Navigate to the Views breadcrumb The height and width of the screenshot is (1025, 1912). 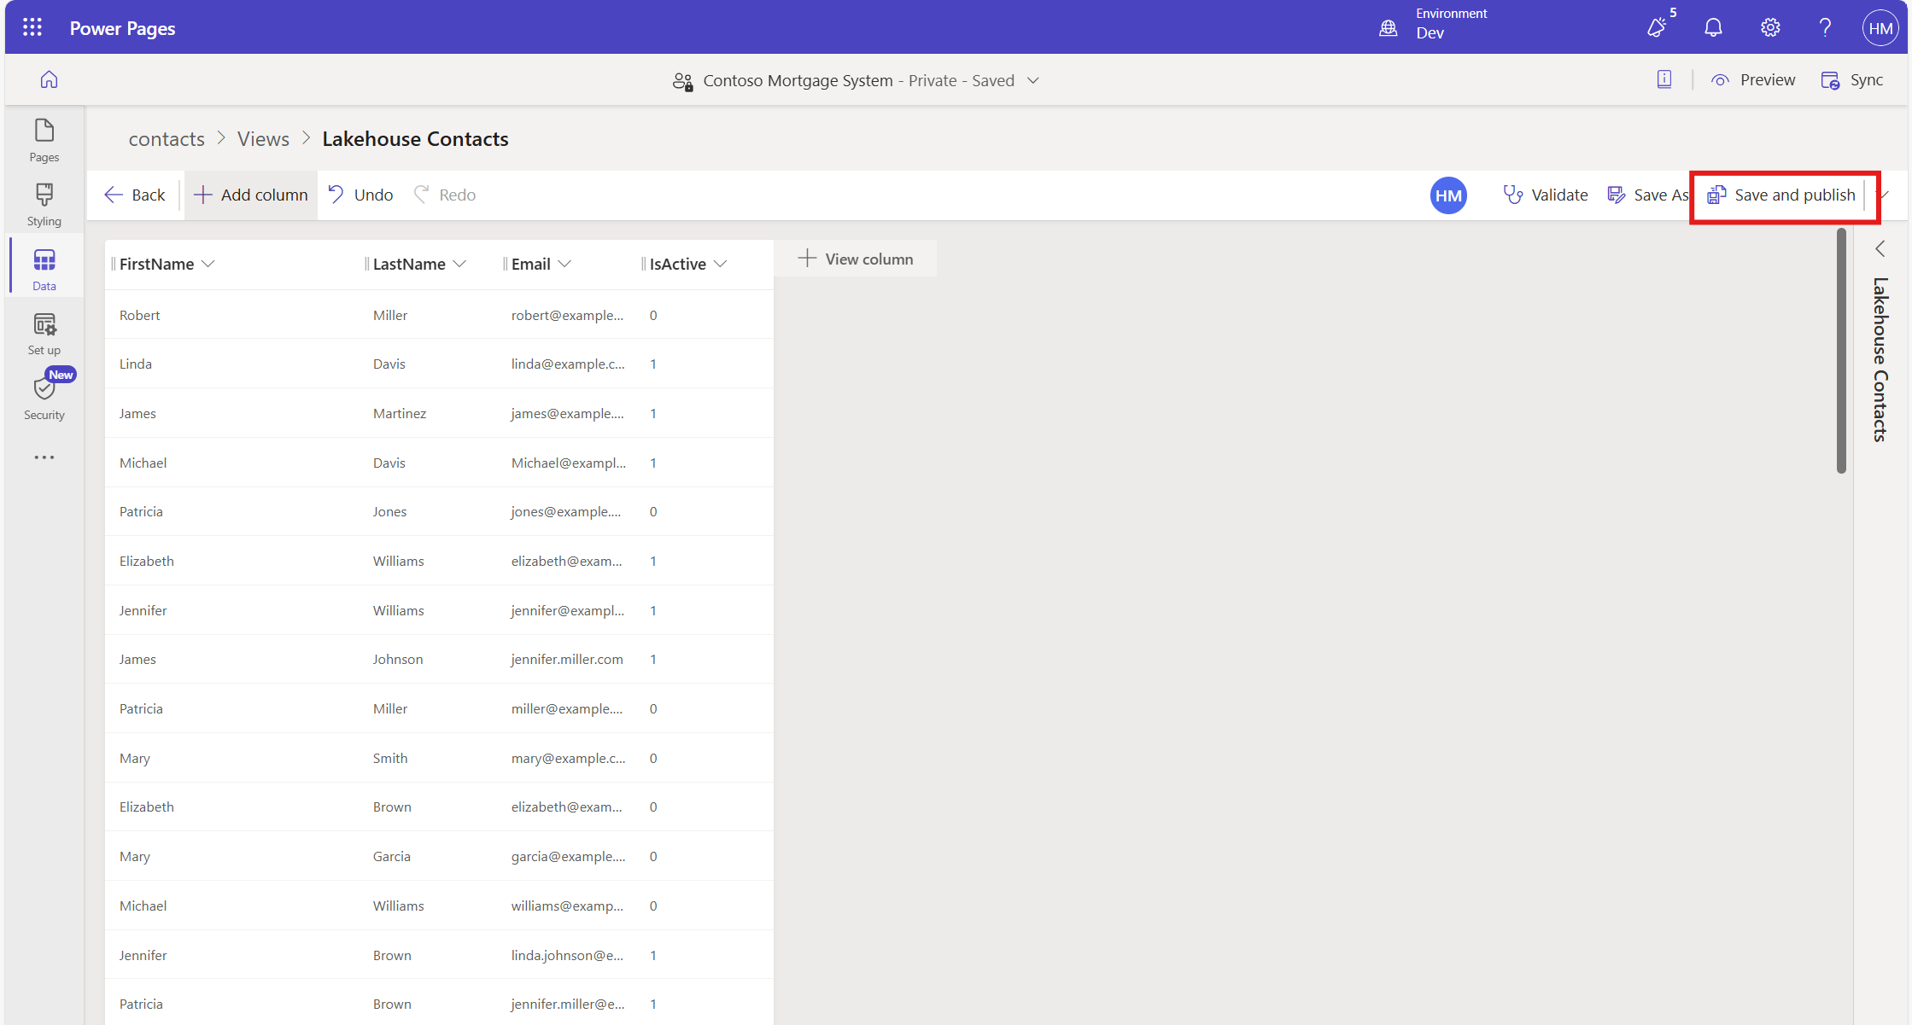click(x=263, y=139)
